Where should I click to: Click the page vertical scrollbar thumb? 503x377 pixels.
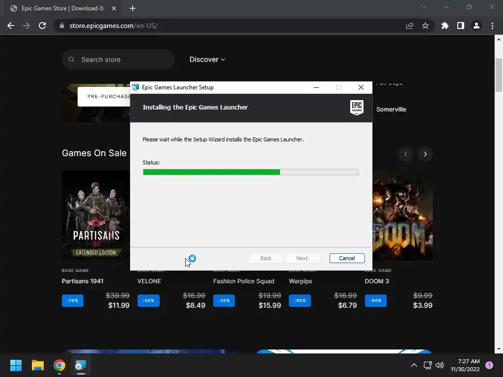tap(499, 75)
